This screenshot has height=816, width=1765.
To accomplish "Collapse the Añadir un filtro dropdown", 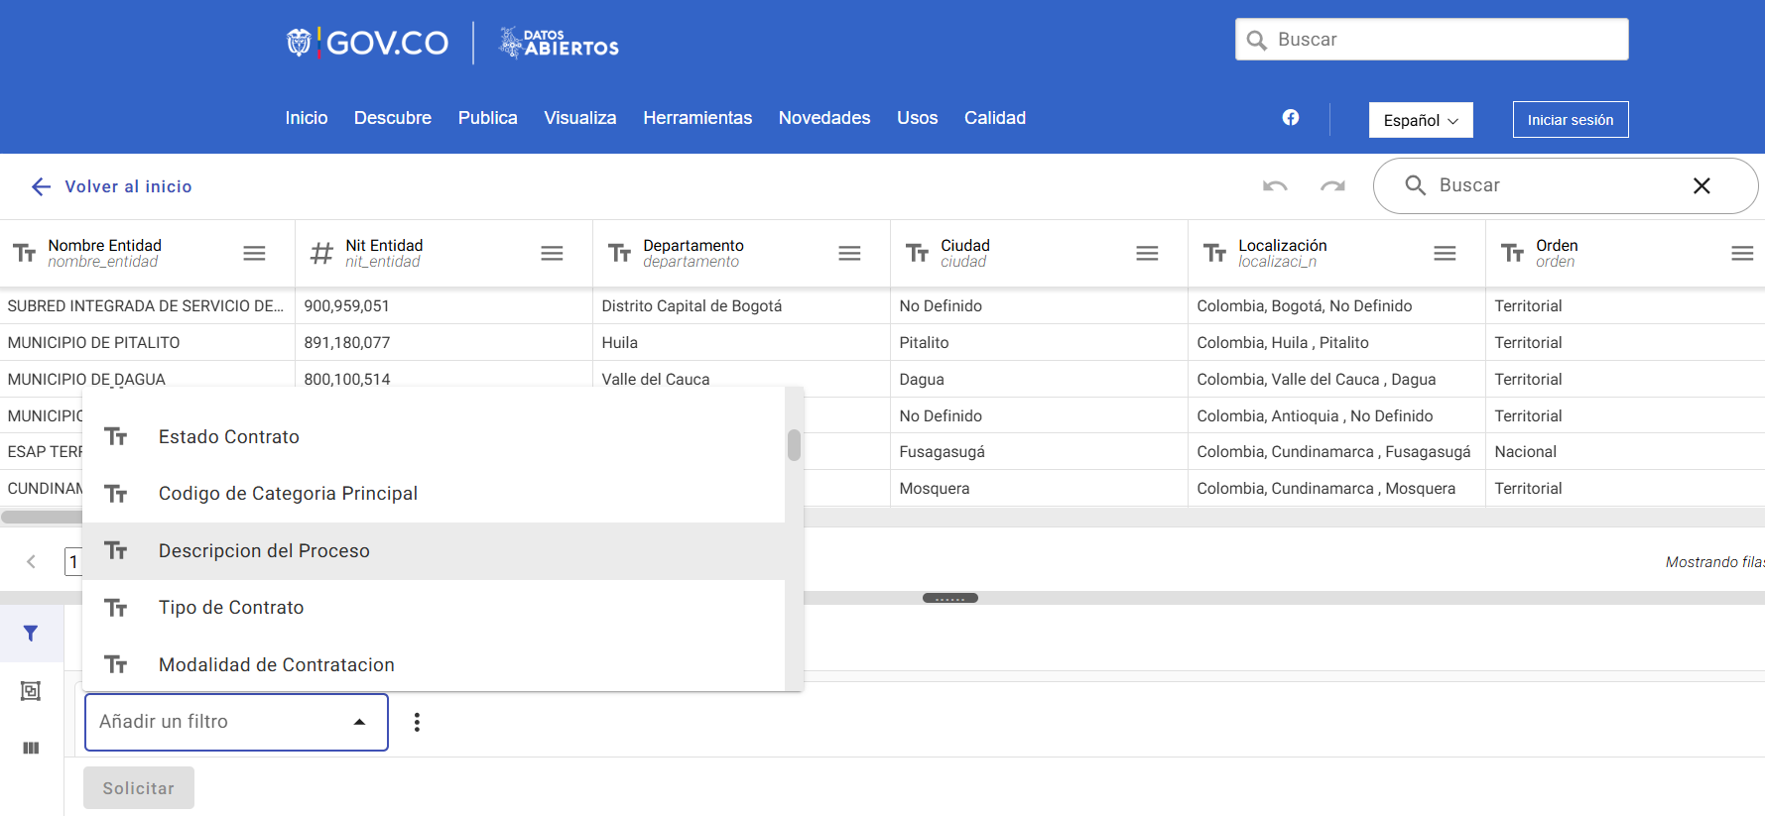I will (x=236, y=722).
